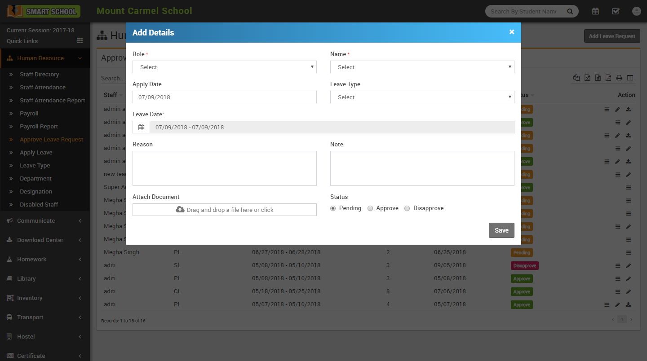
Task: Click the Save button
Action: click(x=501, y=230)
